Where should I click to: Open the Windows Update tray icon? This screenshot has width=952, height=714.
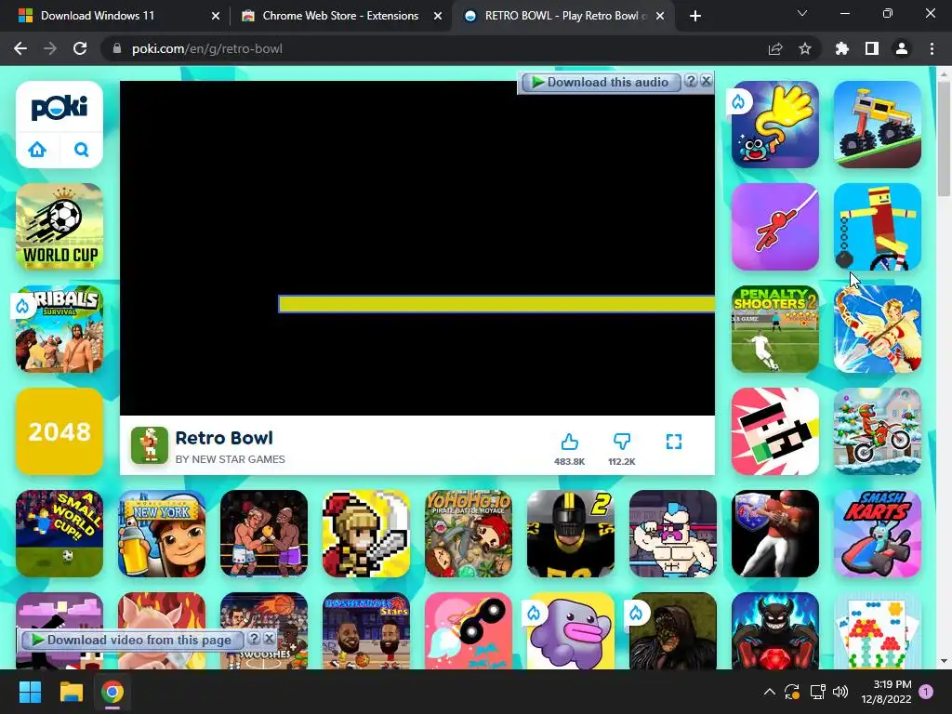point(792,692)
